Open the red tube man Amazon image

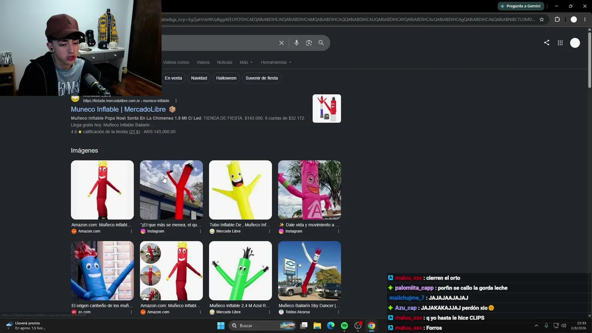(102, 190)
